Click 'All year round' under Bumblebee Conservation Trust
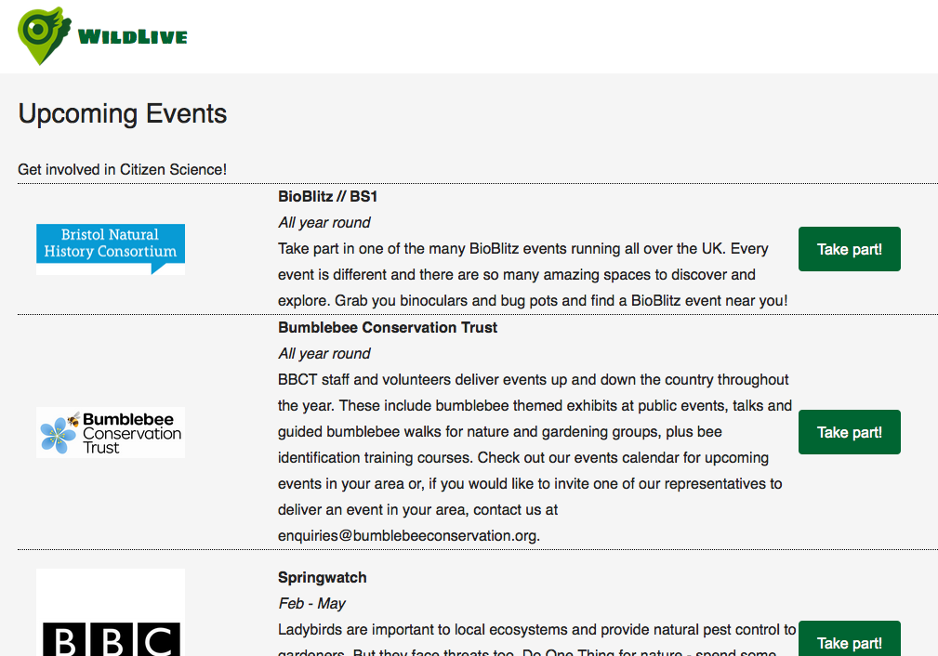This screenshot has height=656, width=938. point(324,354)
